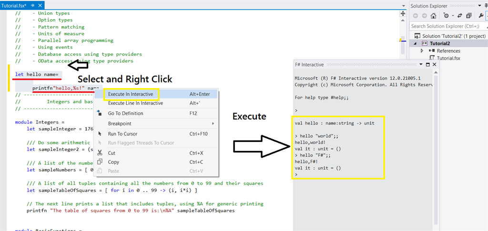
Task: Click the scissors icon beside Cut
Action: click(x=100, y=153)
